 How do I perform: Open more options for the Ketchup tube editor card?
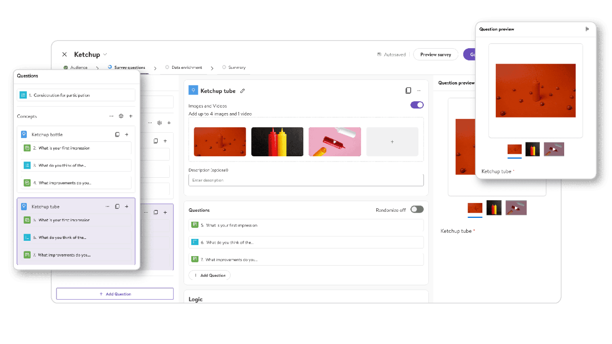pos(419,91)
